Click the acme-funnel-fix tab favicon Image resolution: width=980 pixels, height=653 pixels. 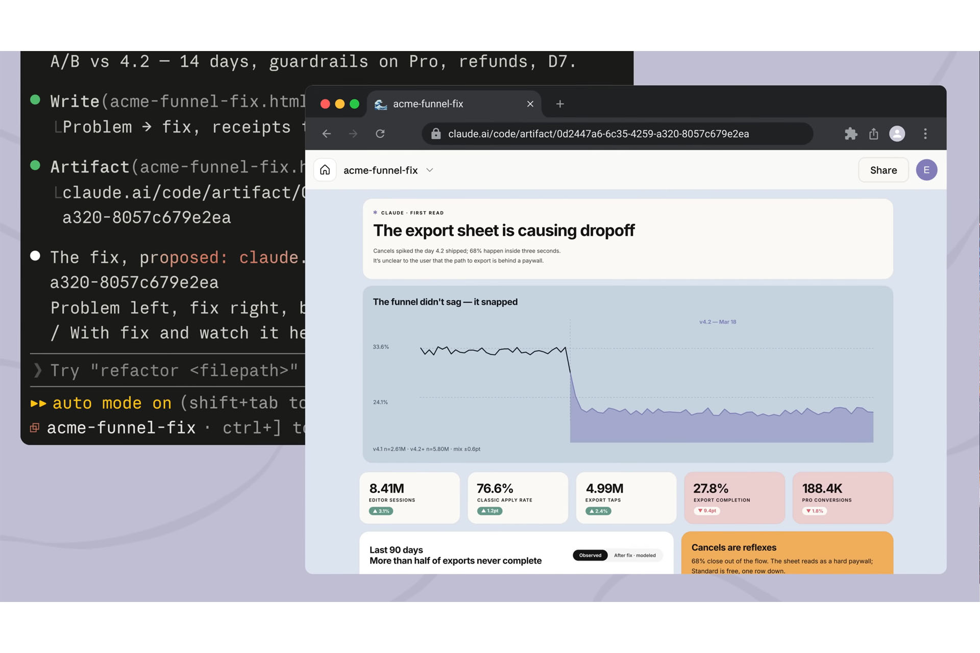(381, 104)
